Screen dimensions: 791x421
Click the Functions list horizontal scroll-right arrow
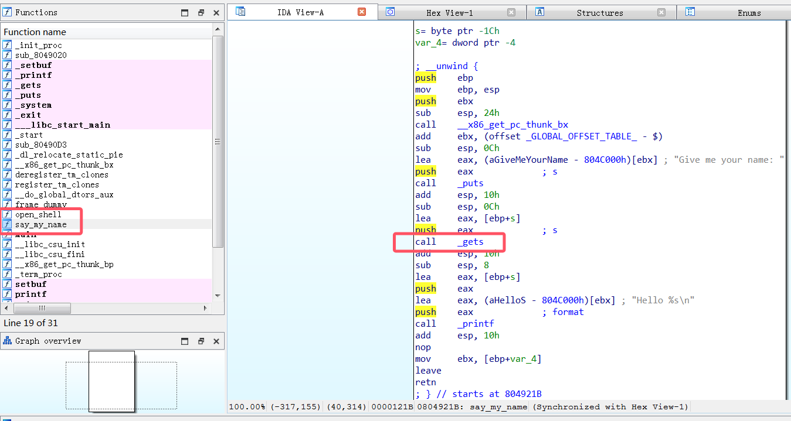(205, 308)
